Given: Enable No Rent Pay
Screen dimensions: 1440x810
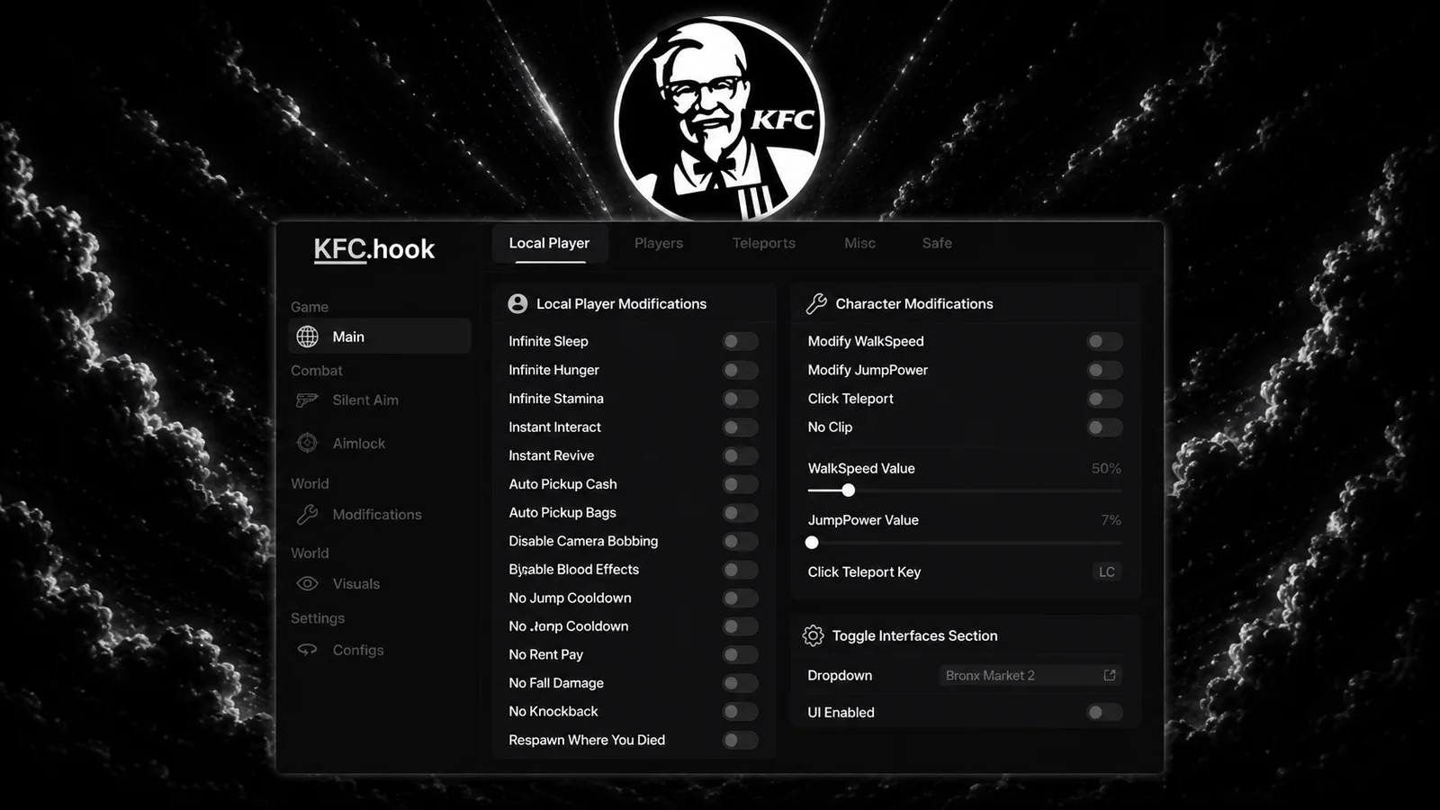Looking at the screenshot, I should [x=741, y=655].
